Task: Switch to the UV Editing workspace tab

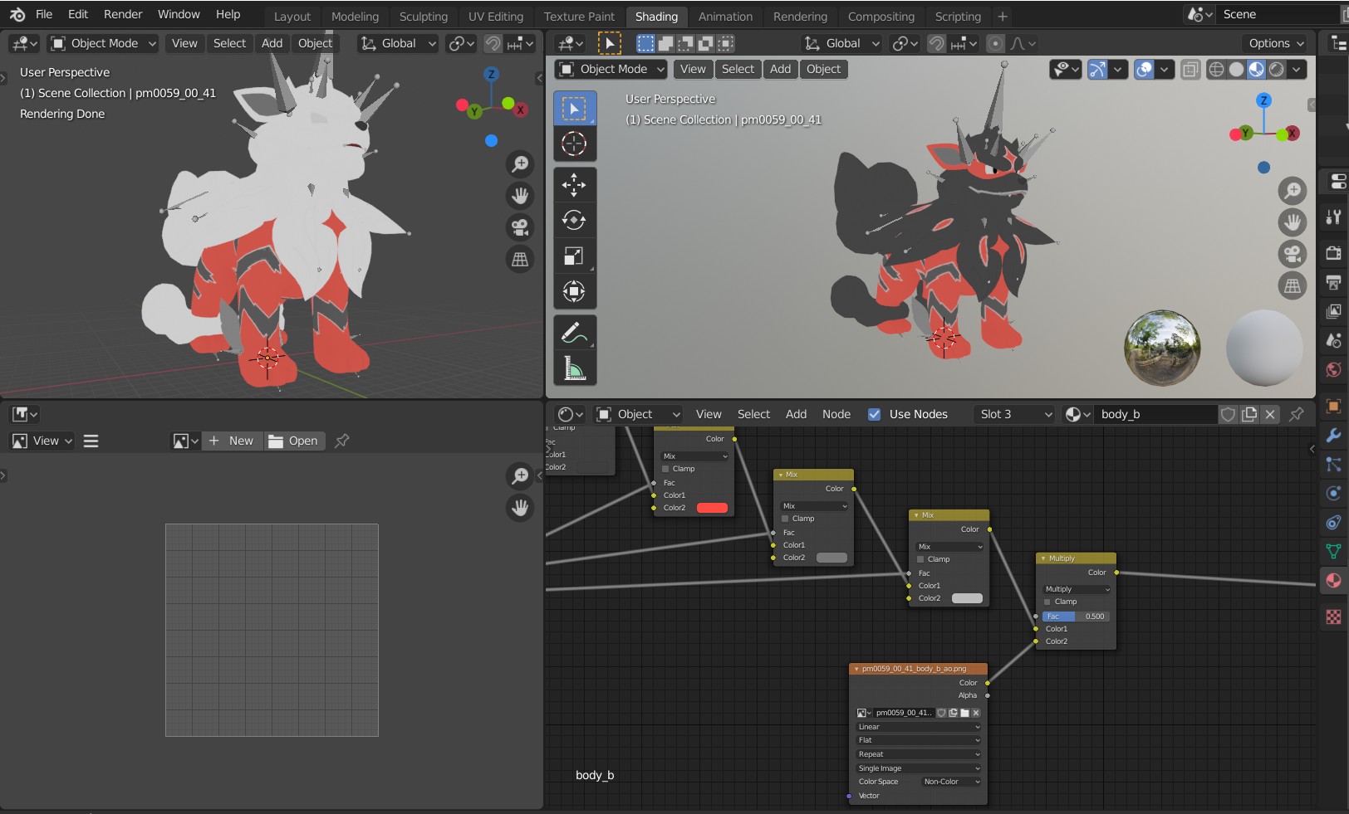Action: pos(496,17)
